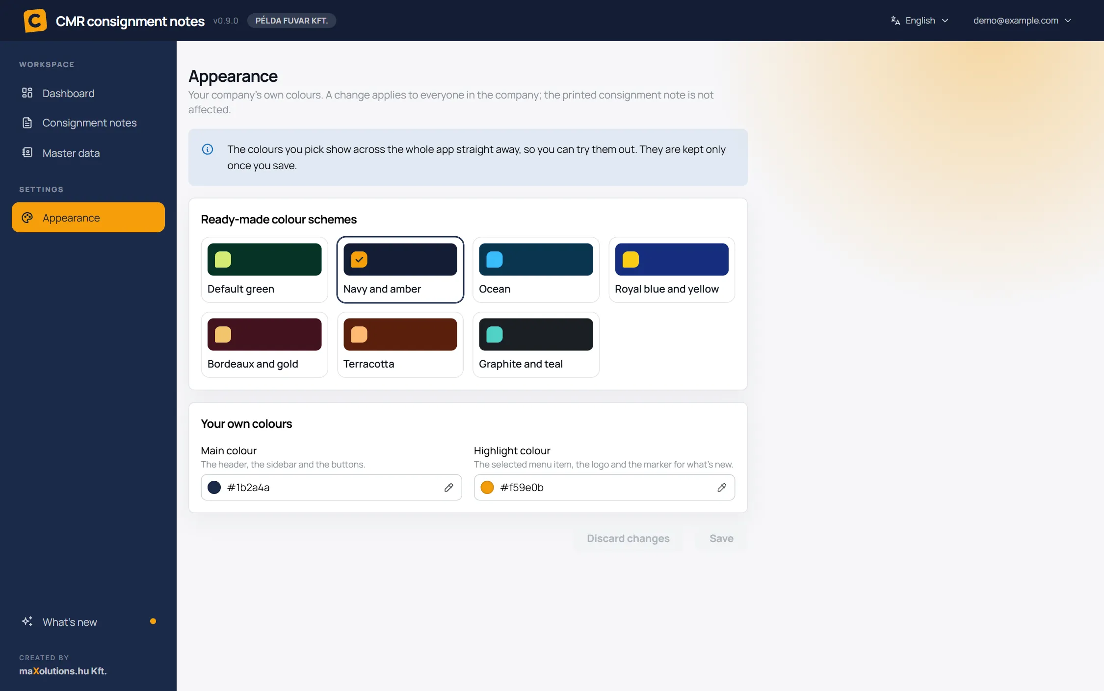
Task: Click the Appearance palette icon
Action: coord(27,218)
